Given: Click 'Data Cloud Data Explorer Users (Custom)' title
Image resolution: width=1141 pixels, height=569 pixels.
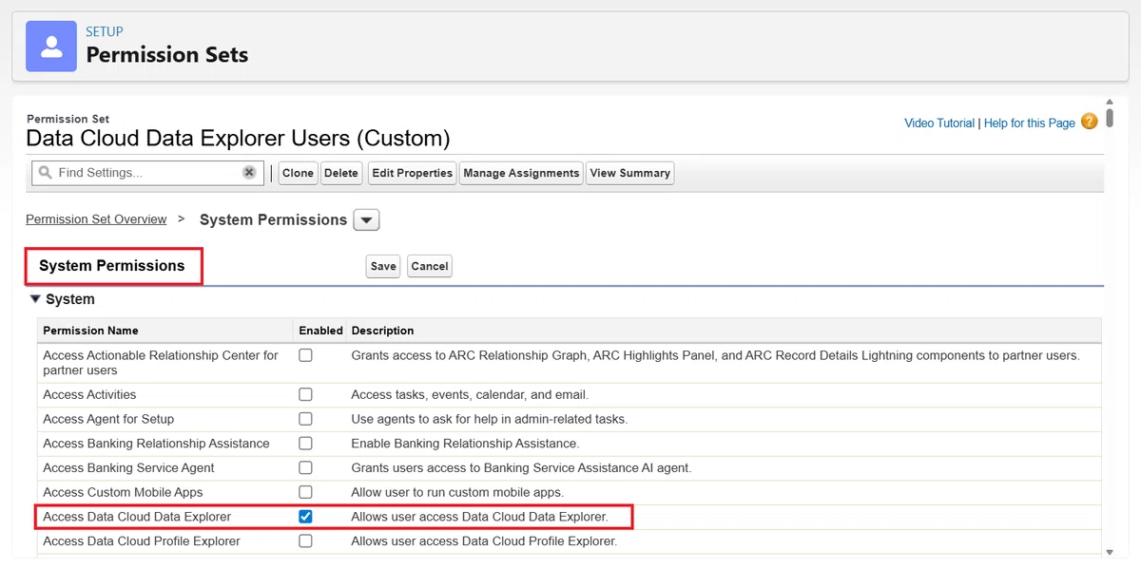Looking at the screenshot, I should point(238,139).
